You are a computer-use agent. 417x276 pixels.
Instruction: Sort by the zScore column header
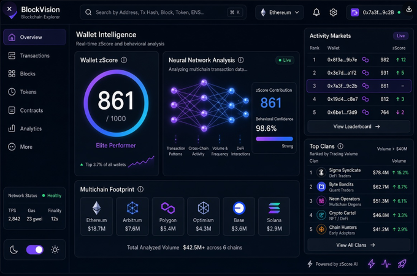pos(399,48)
